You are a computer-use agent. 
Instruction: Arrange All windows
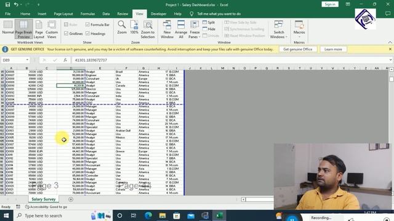181,29
